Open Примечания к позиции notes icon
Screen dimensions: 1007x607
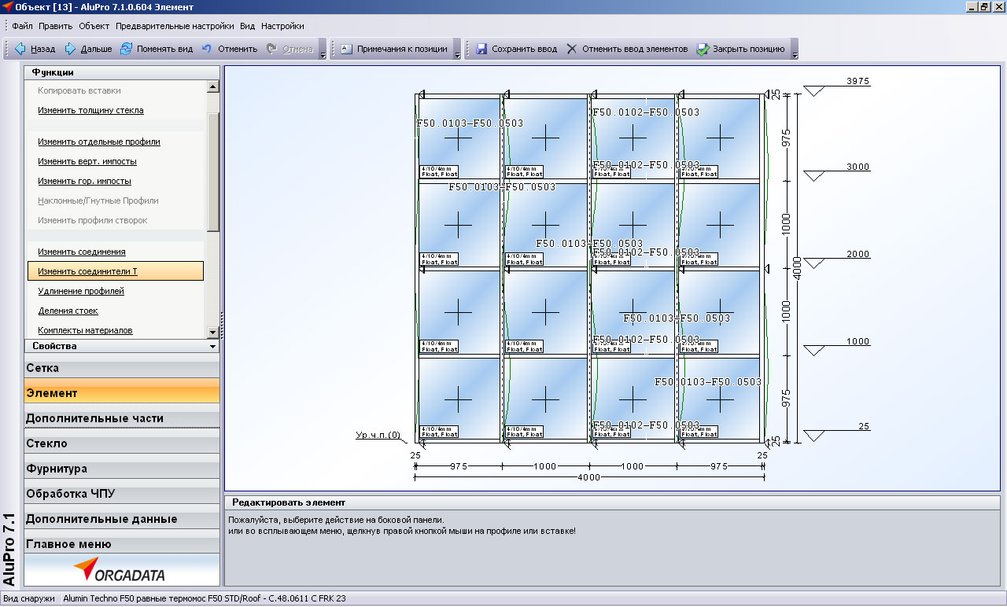click(x=346, y=49)
